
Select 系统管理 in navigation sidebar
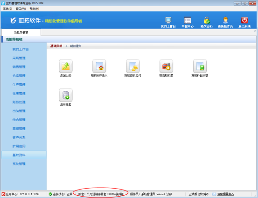pos(19,164)
